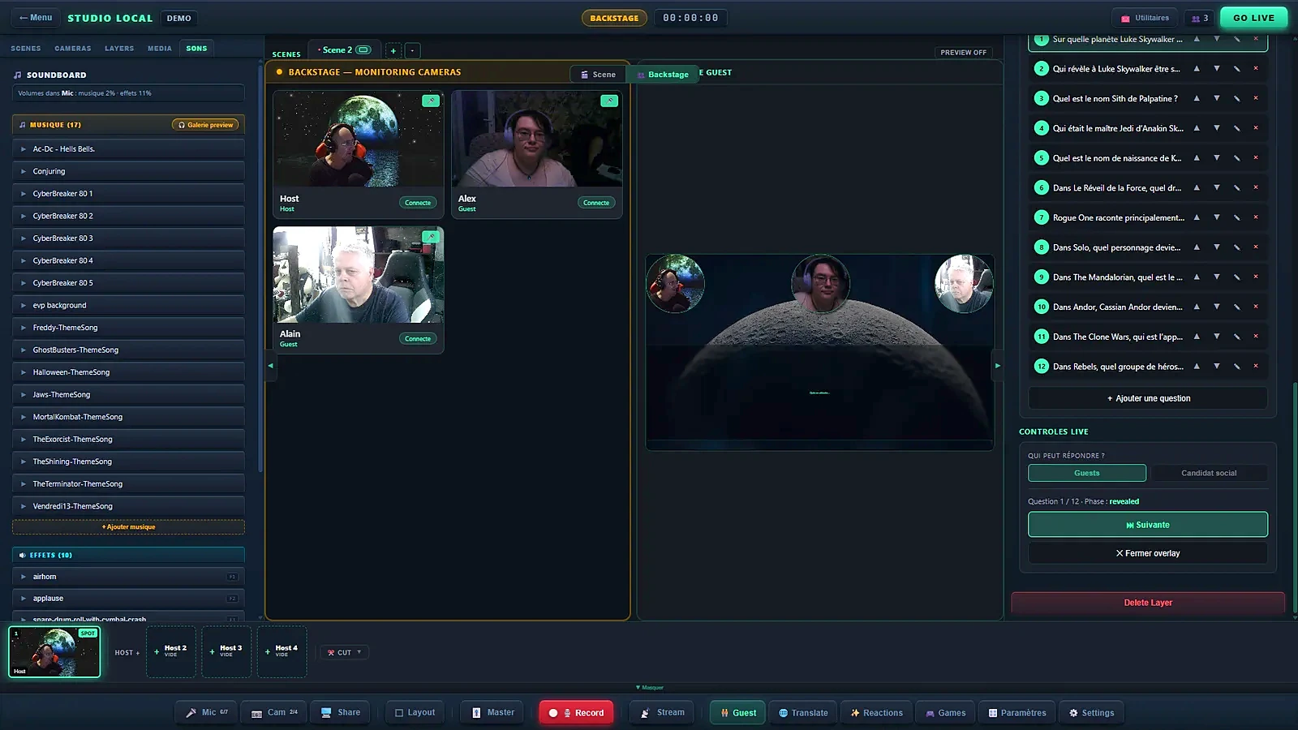Click the Delete Layer button
The height and width of the screenshot is (730, 1298).
[x=1148, y=603]
